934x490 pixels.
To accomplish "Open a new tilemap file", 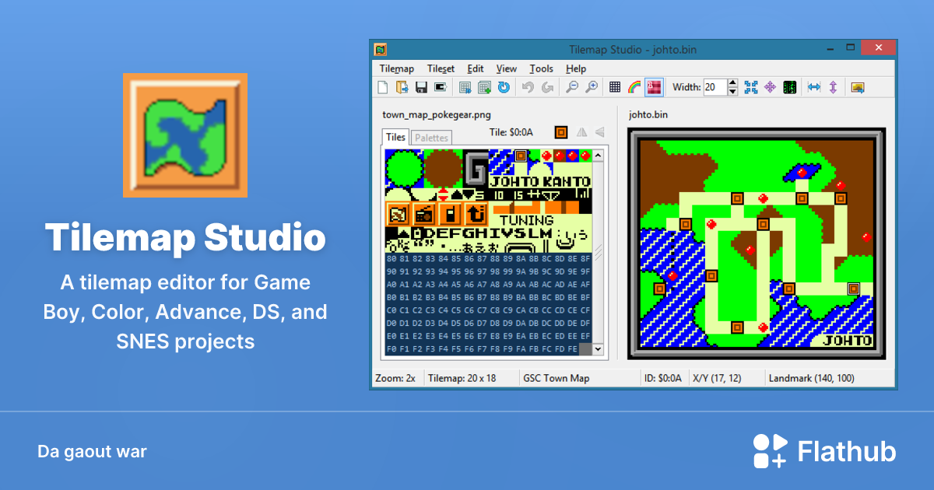I will [382, 87].
